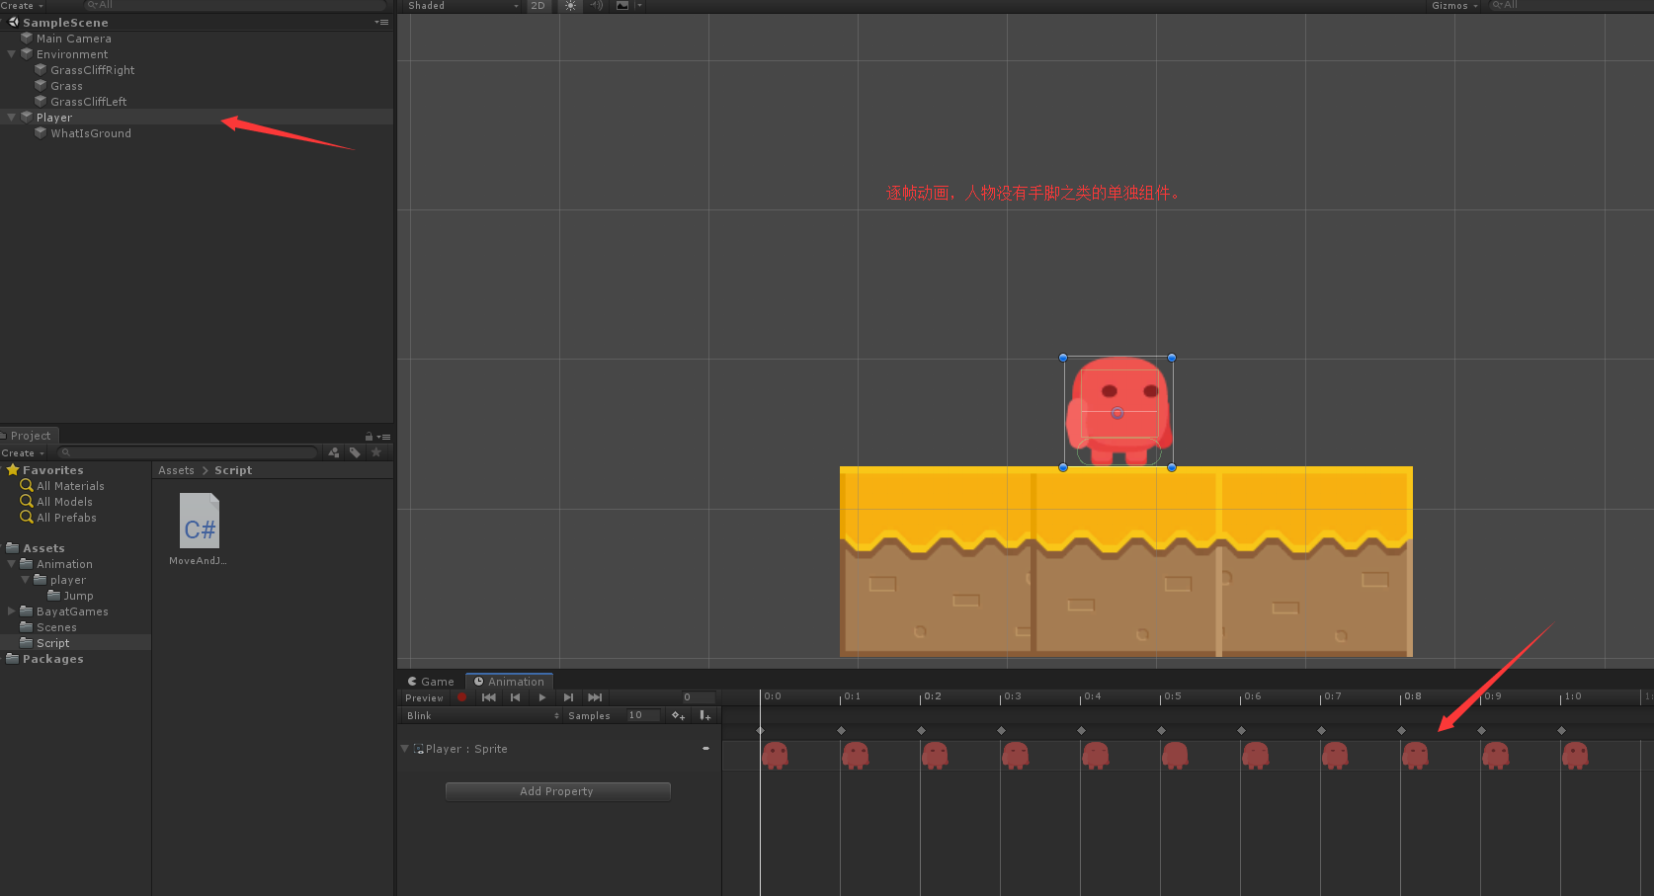Add a keyframe with the diamond icon
Screen dimensions: 1654x896
[678, 715]
